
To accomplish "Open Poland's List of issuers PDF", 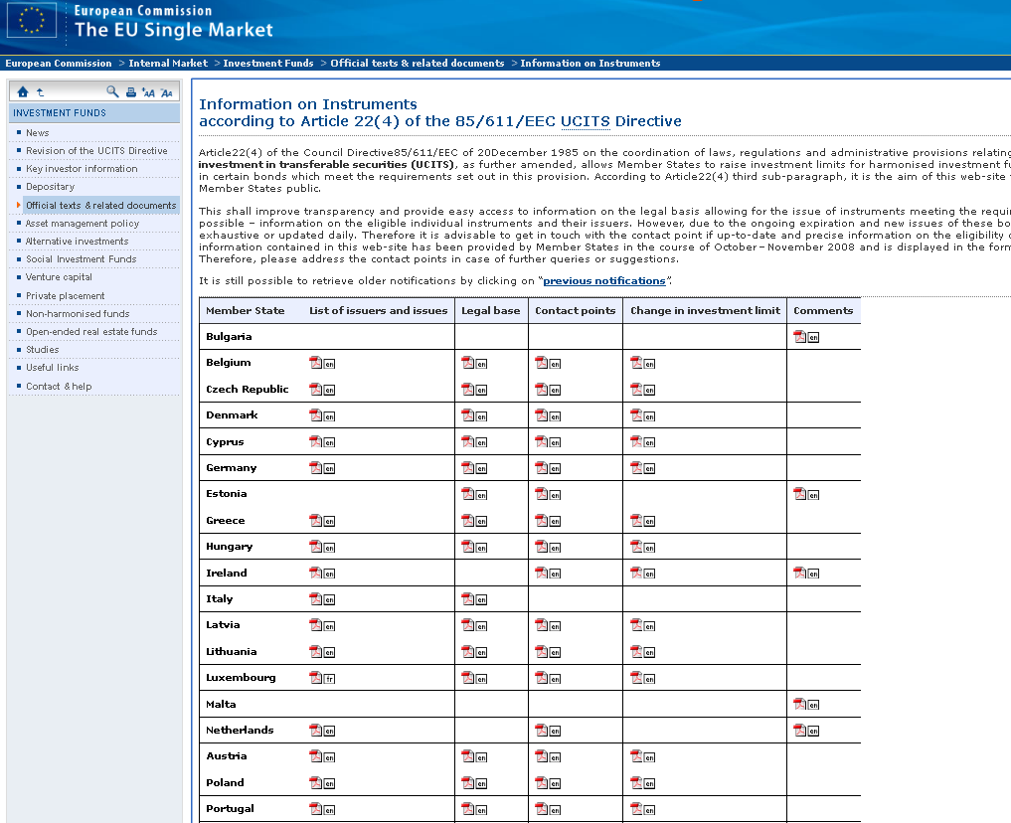I will pos(316,783).
